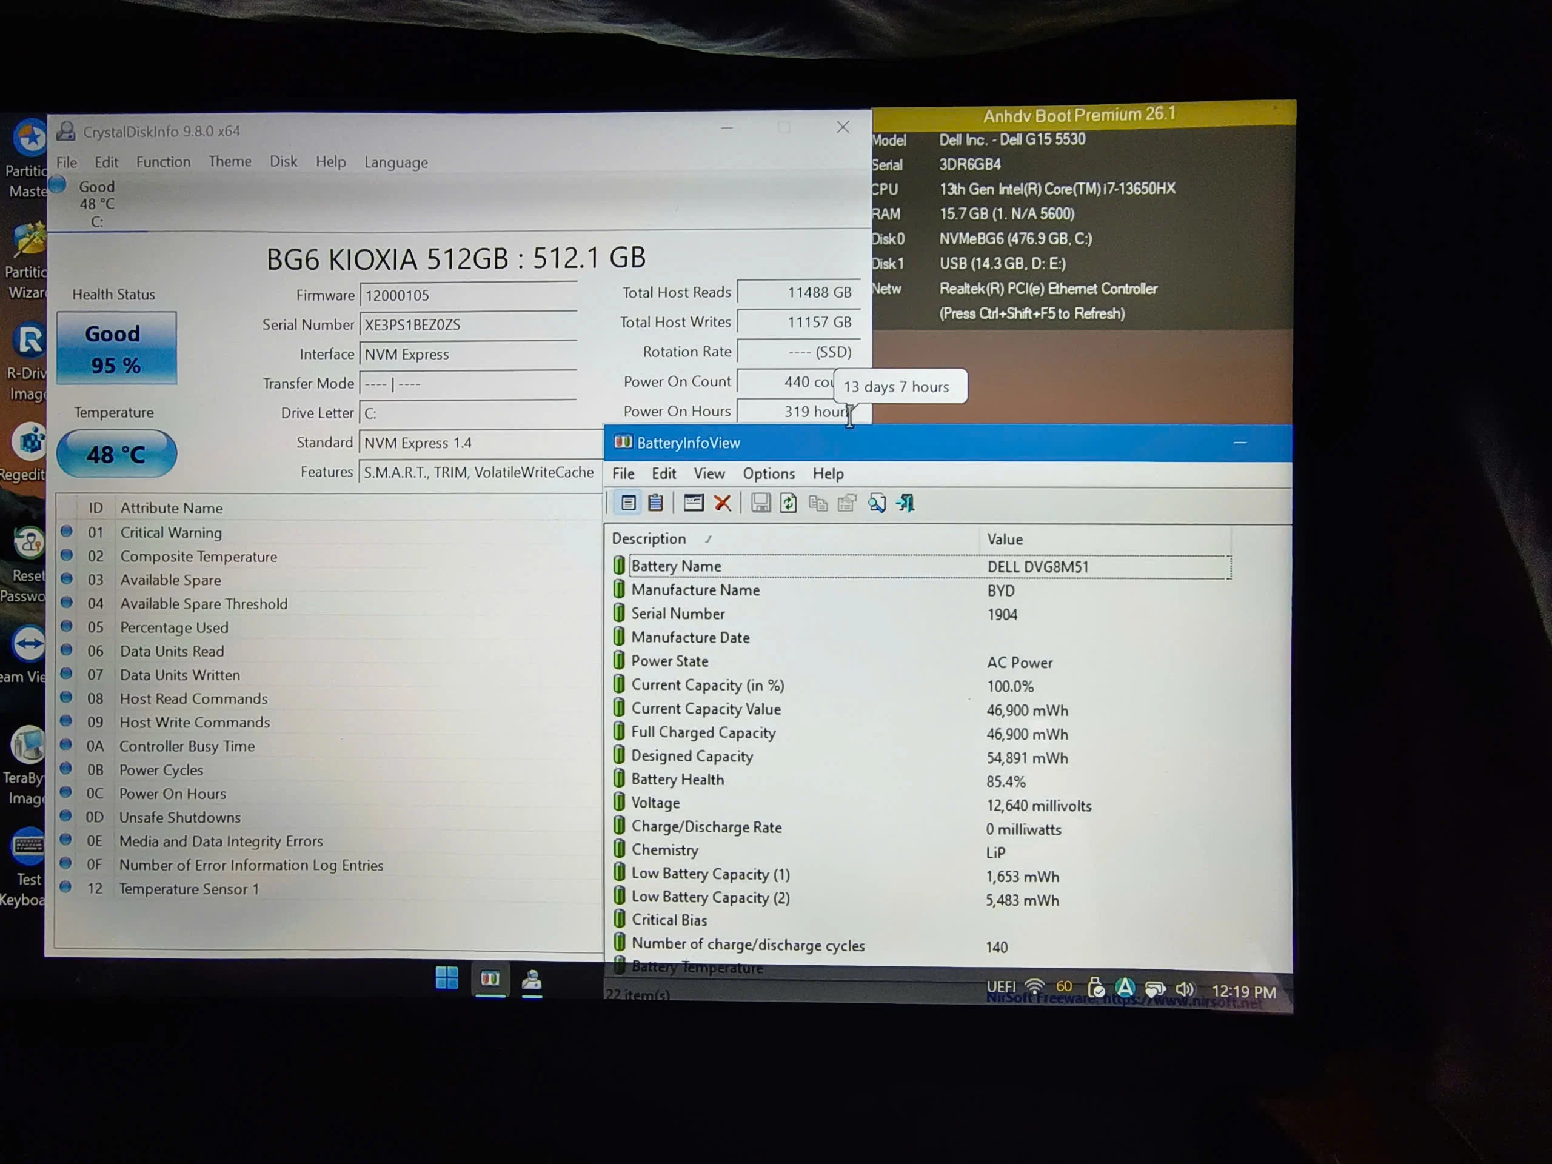Screen dimensions: 1552x1164
Task: Select the Temperature Sensor 1 attribute row
Action: pyautogui.click(x=329, y=889)
